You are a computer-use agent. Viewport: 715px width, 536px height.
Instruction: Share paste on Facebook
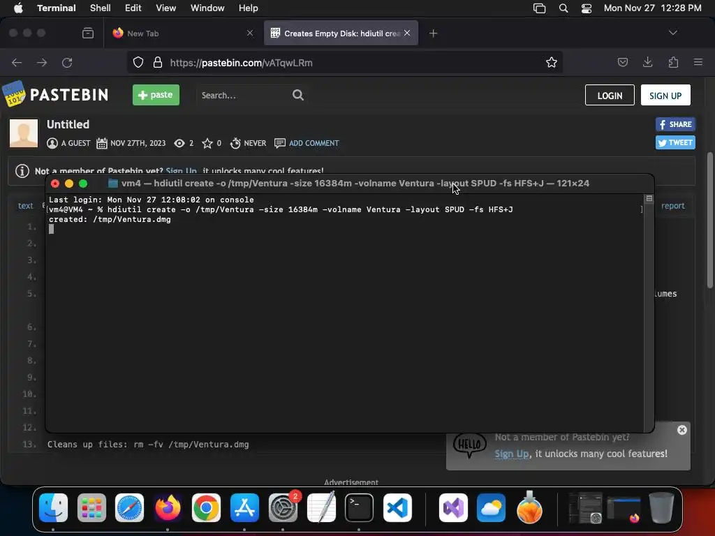coord(675,124)
